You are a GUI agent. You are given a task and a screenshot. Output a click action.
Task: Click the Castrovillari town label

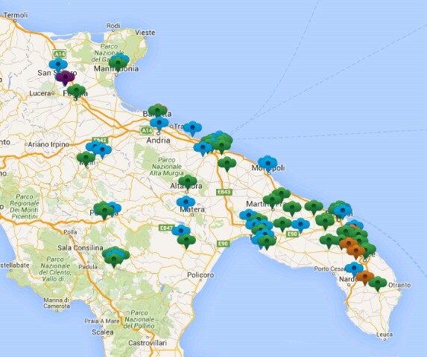coord(148,343)
